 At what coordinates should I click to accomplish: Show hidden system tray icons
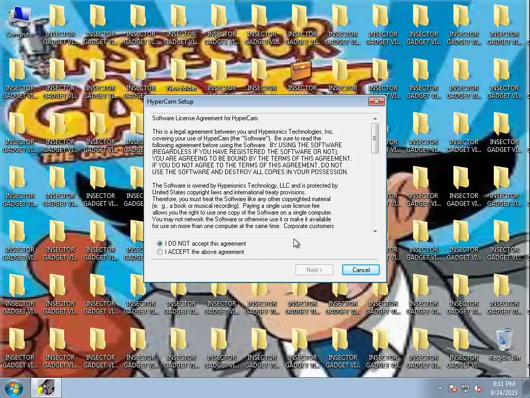(440, 389)
